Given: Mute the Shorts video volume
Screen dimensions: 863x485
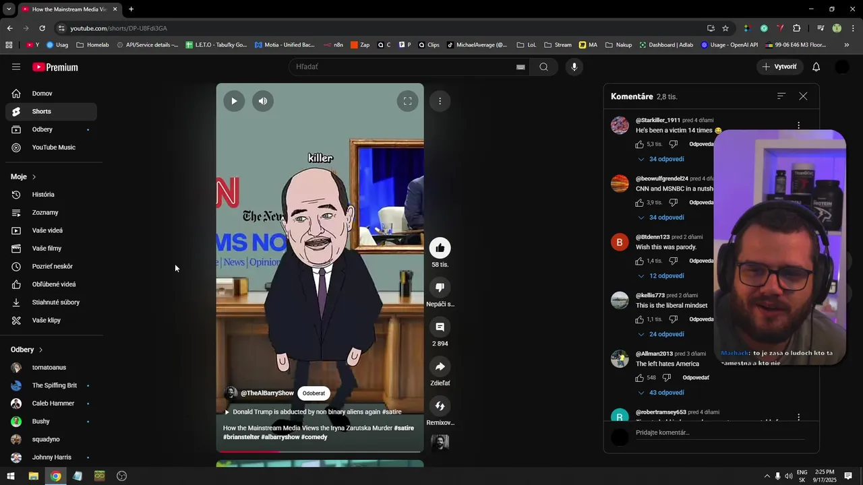Looking at the screenshot, I should pos(263,101).
